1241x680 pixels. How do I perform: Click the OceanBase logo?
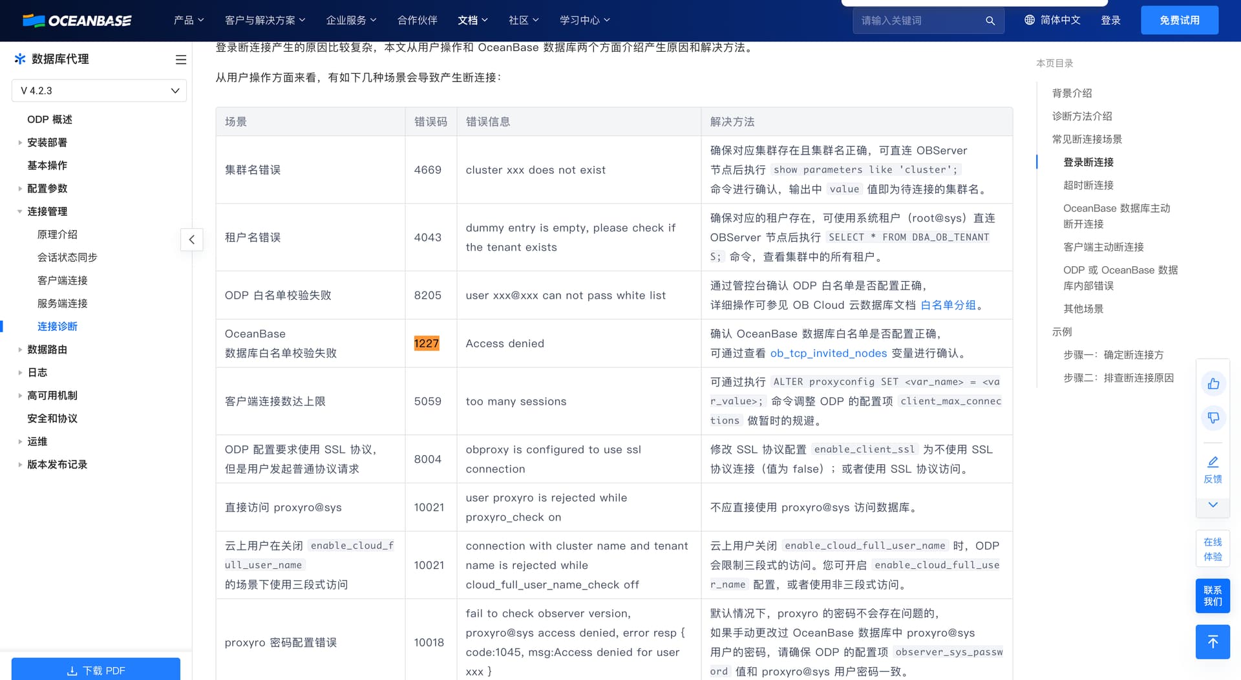tap(77, 21)
